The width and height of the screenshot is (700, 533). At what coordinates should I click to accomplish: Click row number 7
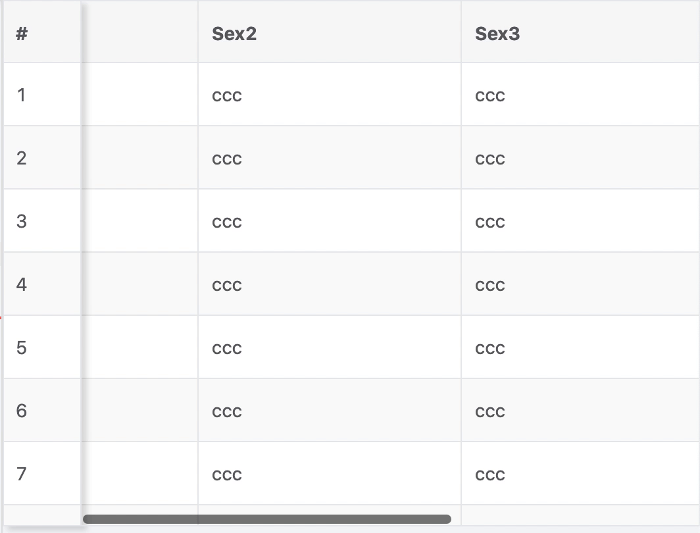click(21, 474)
